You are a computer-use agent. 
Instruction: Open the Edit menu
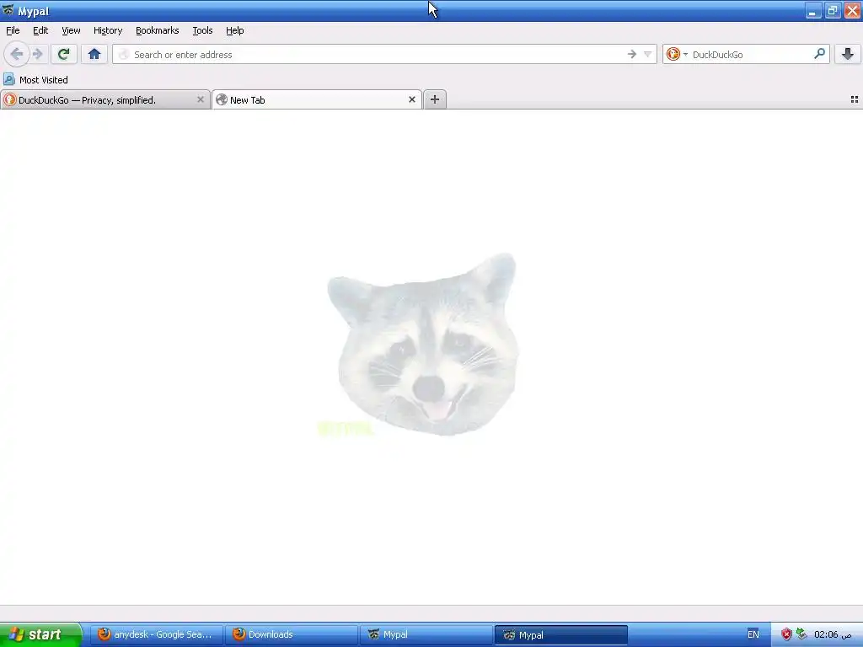point(40,30)
